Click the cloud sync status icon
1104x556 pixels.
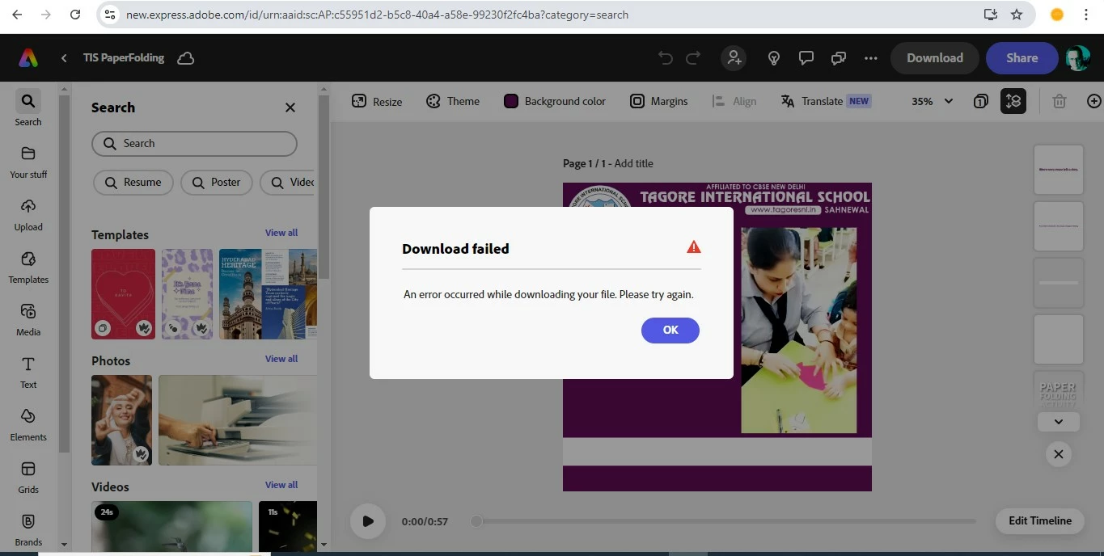pyautogui.click(x=186, y=58)
